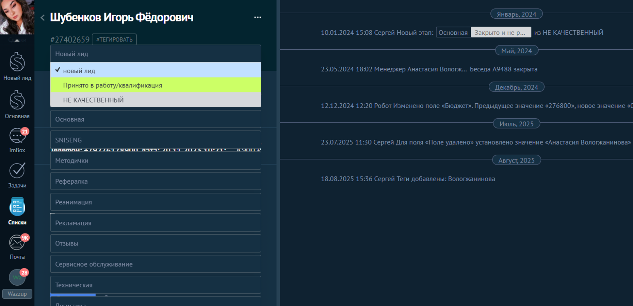This screenshot has height=306, width=633.
Task: Expand the Методички pipeline
Action: (156, 161)
